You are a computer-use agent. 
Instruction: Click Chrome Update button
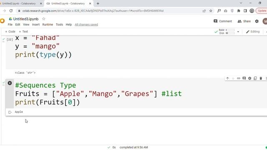coord(262,11)
